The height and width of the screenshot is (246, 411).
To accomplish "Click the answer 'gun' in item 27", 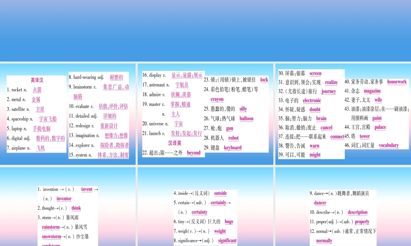I will coord(230,128).
